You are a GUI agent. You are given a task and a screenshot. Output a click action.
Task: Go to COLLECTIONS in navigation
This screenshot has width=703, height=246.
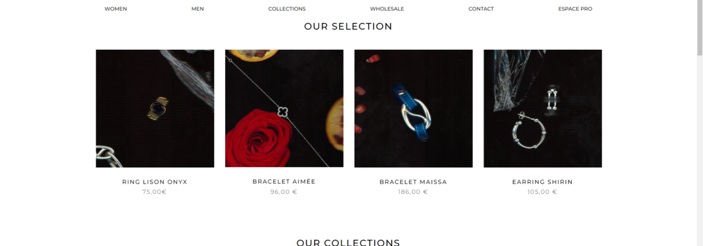click(287, 9)
